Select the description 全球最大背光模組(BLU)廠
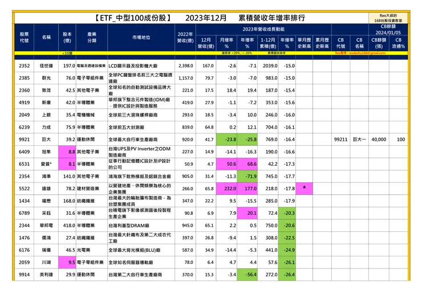This screenshot has height=298, width=422. [x=134, y=250]
